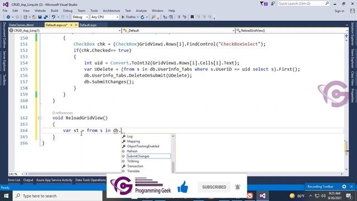Viewport: 357px width, 201px height.
Task: Open the Data Tools Operations tab
Action: click(x=90, y=180)
